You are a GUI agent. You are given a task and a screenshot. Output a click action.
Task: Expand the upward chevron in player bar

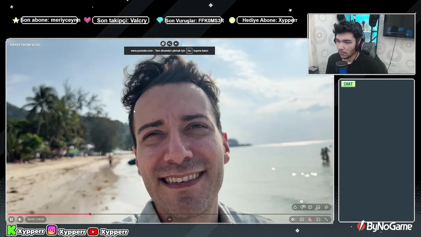170,220
